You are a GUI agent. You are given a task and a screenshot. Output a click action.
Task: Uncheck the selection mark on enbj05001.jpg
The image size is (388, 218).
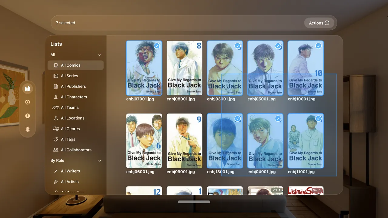pyautogui.click(x=278, y=46)
